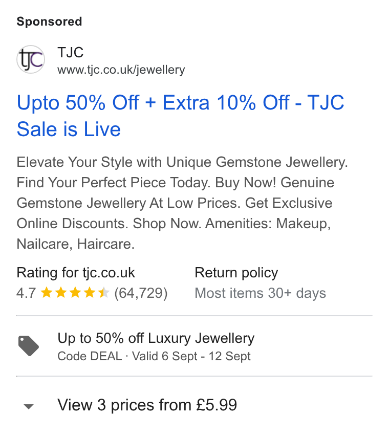
Task: Click the price tag promotion icon
Action: 29,346
